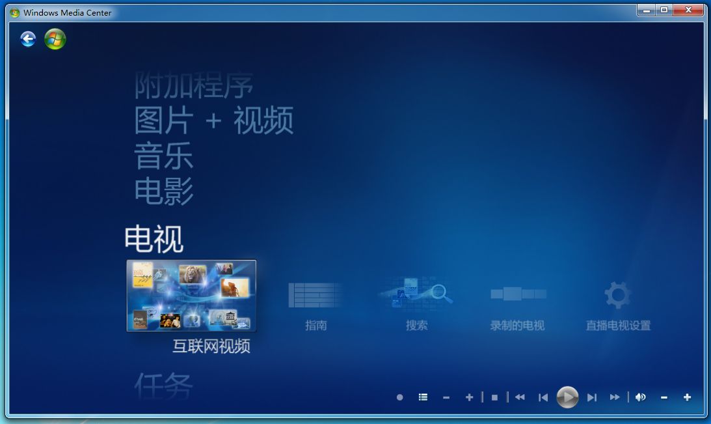Select the 电影 menu category

click(164, 191)
